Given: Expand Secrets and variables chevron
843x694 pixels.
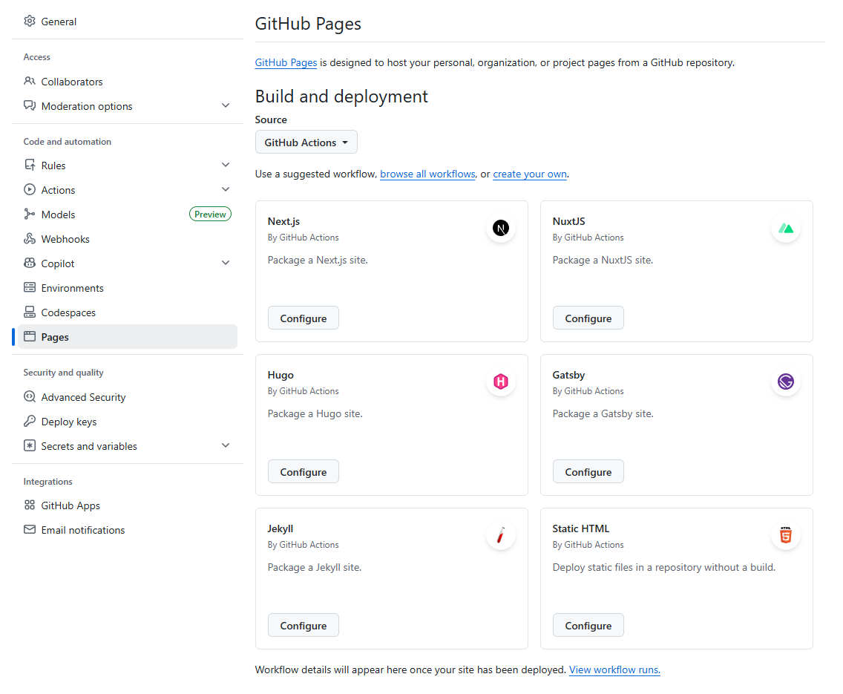Looking at the screenshot, I should (226, 445).
